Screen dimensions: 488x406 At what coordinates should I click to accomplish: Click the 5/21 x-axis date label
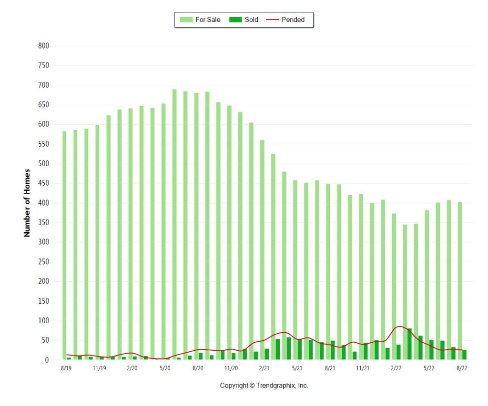[297, 368]
